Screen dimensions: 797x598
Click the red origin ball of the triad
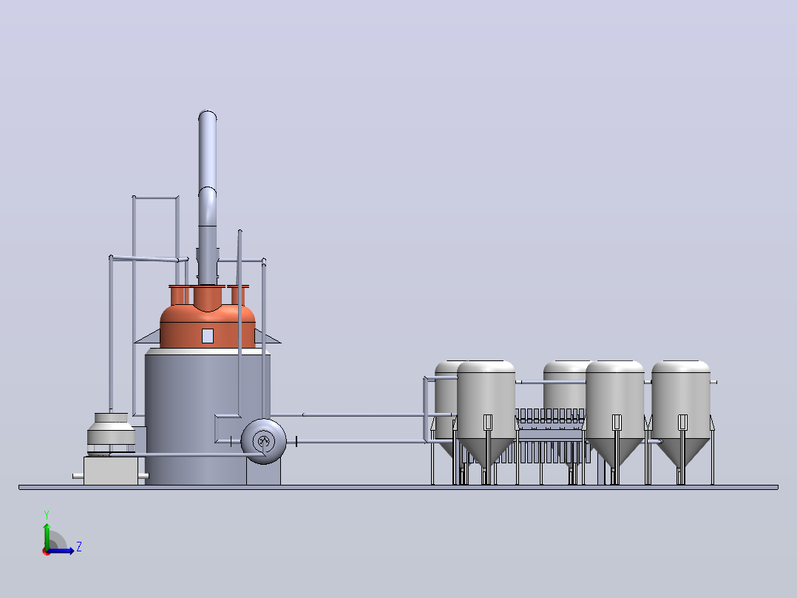pyautogui.click(x=46, y=551)
